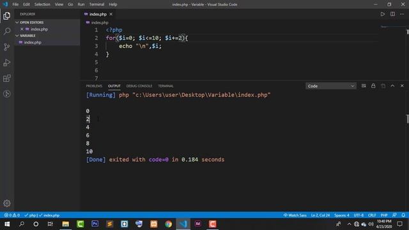Open the Run menu
409x230 pixels.
pos(81,4)
